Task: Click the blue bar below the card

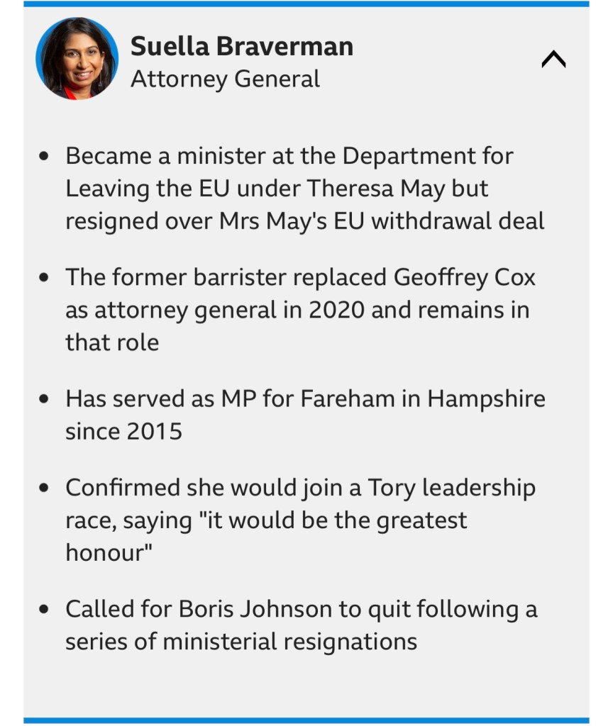Action: pos(306,720)
